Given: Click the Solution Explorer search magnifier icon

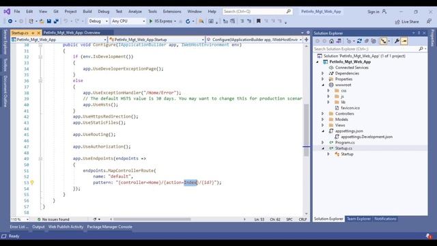Looking at the screenshot, I should [x=421, y=49].
